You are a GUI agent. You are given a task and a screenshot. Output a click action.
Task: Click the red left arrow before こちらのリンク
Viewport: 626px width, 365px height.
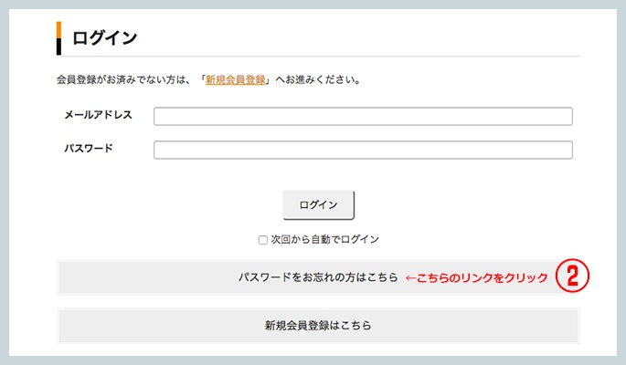tap(410, 278)
